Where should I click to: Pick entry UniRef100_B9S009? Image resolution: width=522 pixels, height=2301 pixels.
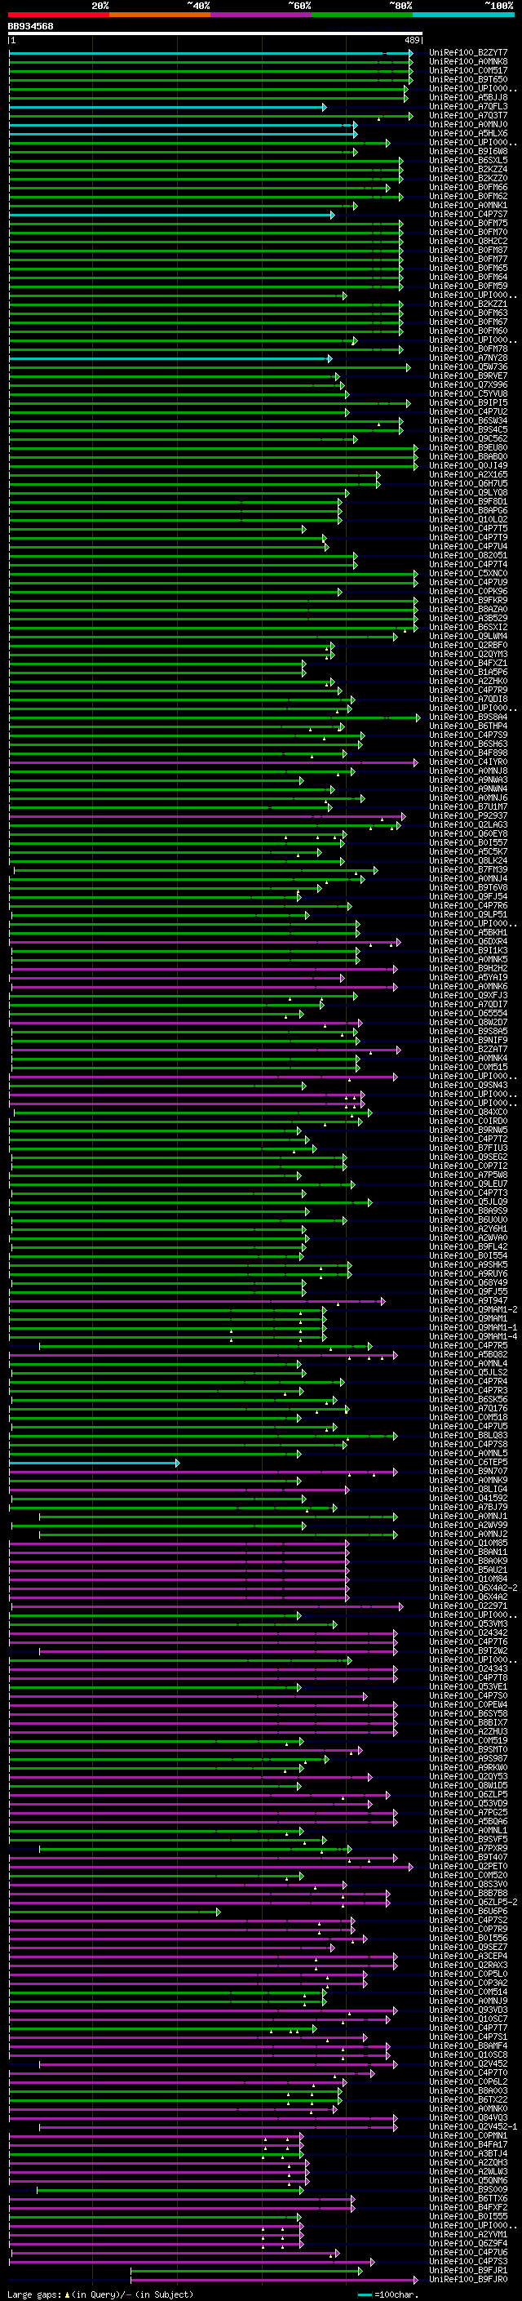tap(468, 2188)
